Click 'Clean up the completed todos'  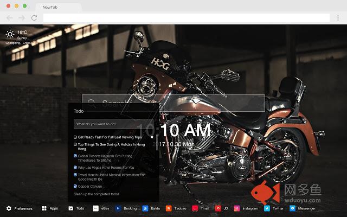pyautogui.click(x=97, y=194)
